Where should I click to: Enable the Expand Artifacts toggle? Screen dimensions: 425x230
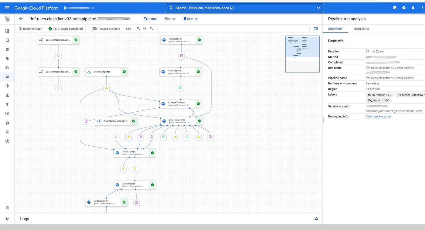pyautogui.click(x=93, y=29)
